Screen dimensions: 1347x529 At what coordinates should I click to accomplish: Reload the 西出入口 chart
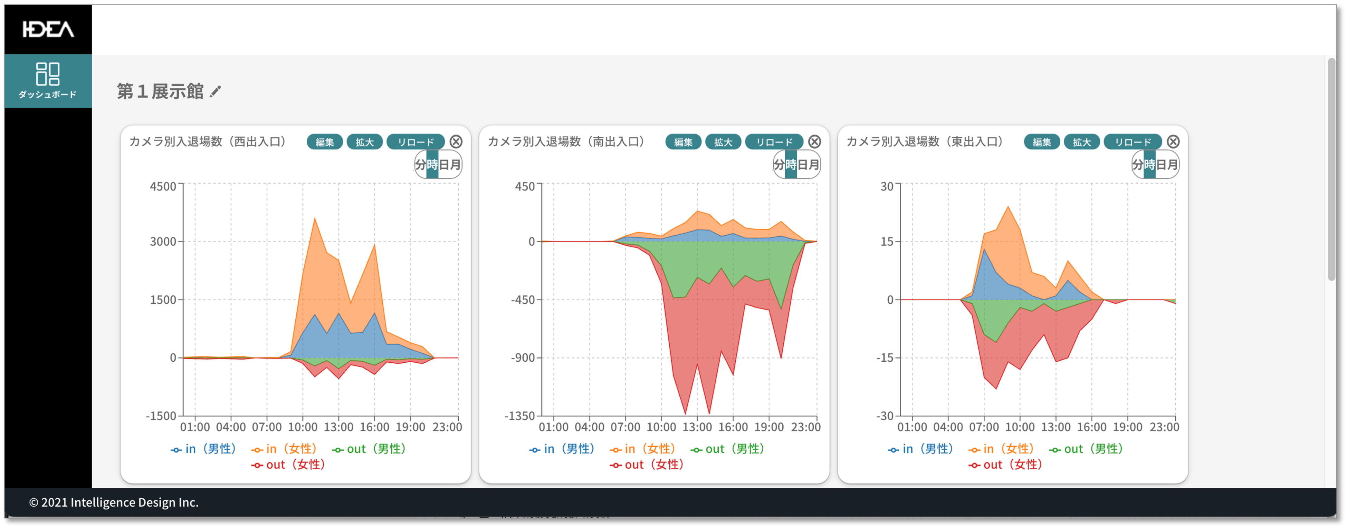pos(415,142)
